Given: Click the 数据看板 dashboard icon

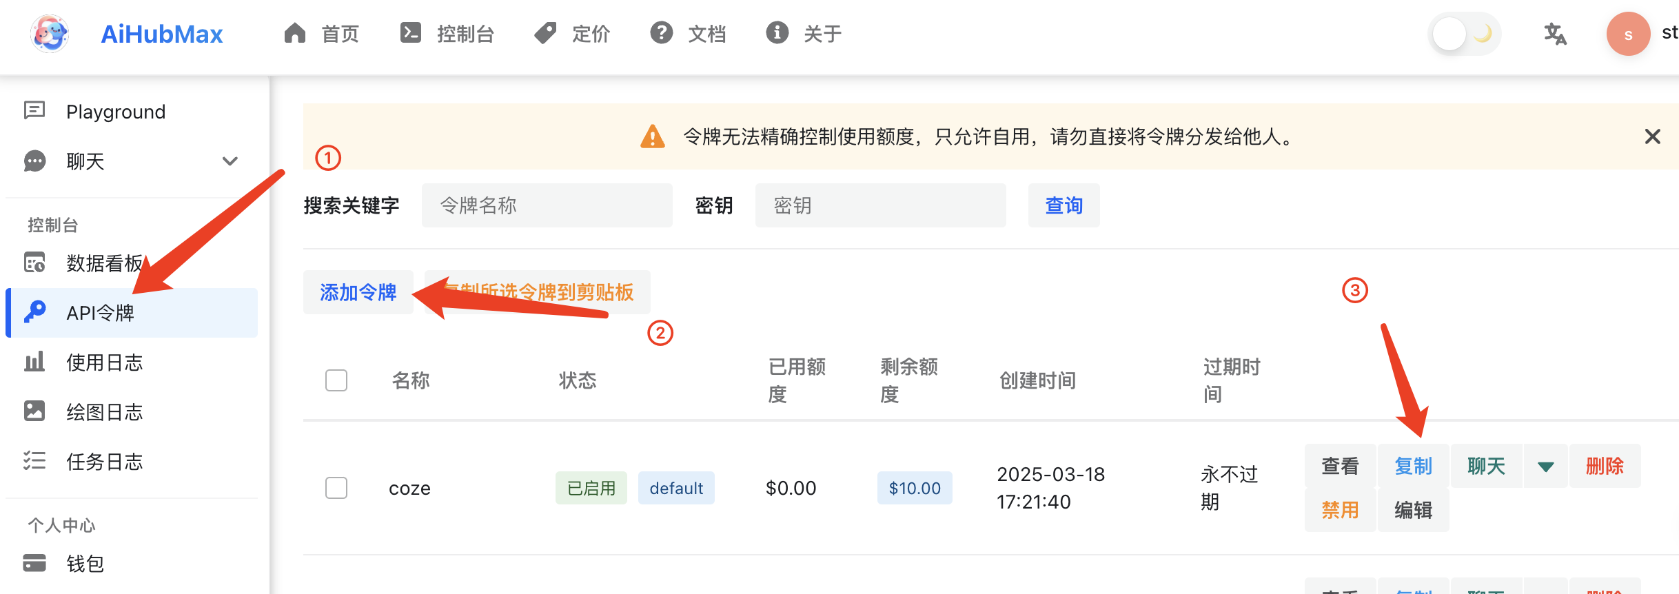Looking at the screenshot, I should point(34,263).
